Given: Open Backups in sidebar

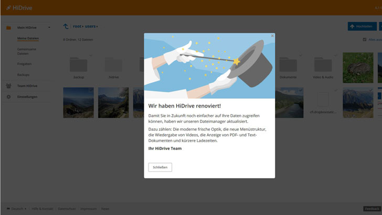Looking at the screenshot, I should pos(23,75).
